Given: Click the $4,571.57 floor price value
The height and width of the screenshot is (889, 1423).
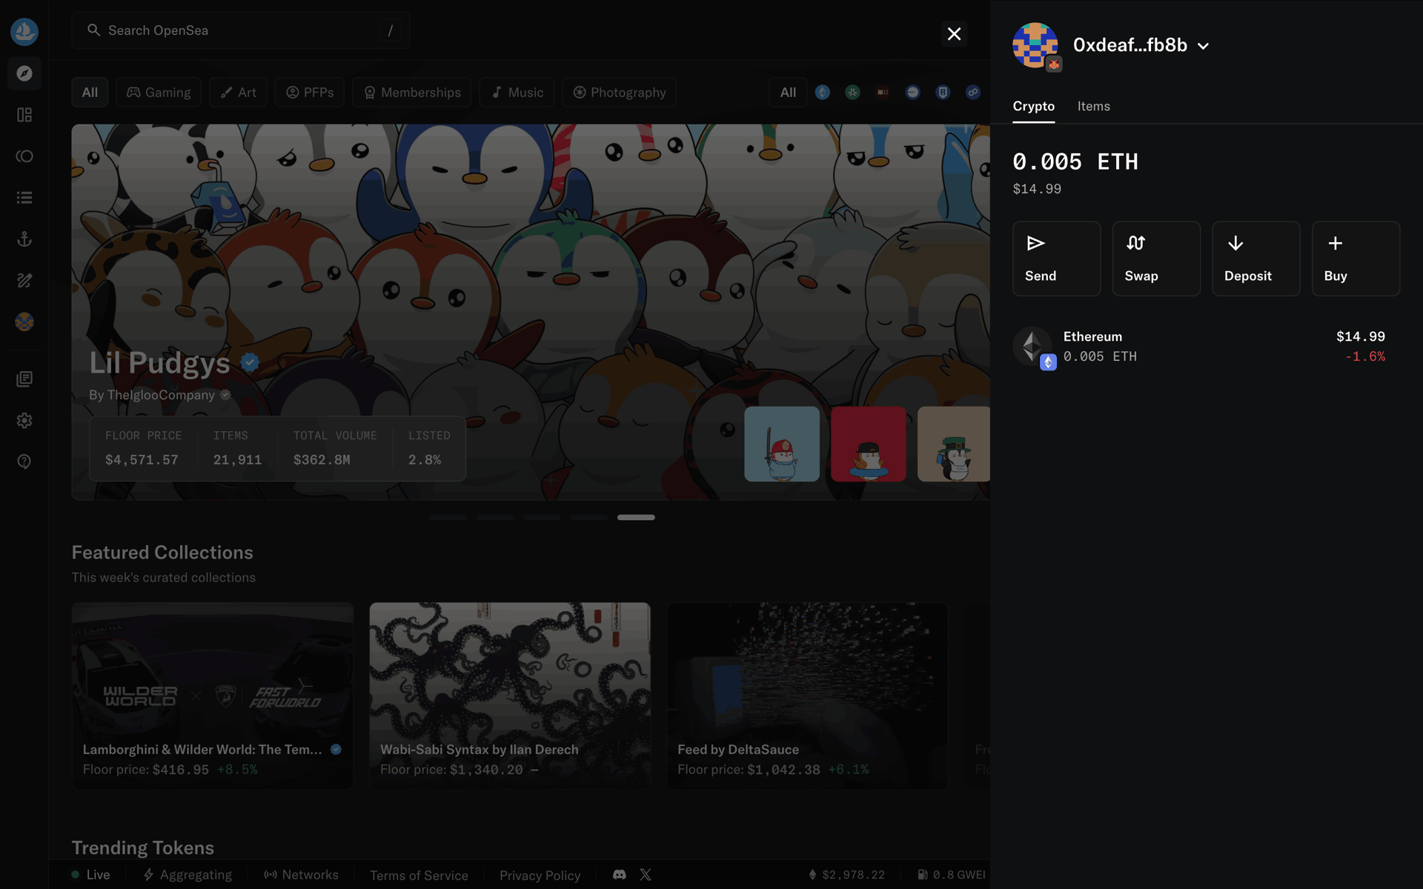Looking at the screenshot, I should 142,460.
